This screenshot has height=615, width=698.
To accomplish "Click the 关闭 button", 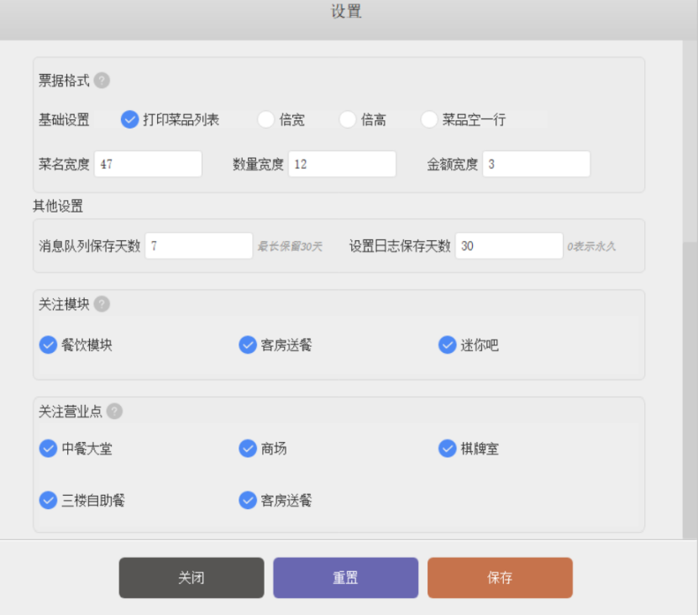I will click(192, 577).
